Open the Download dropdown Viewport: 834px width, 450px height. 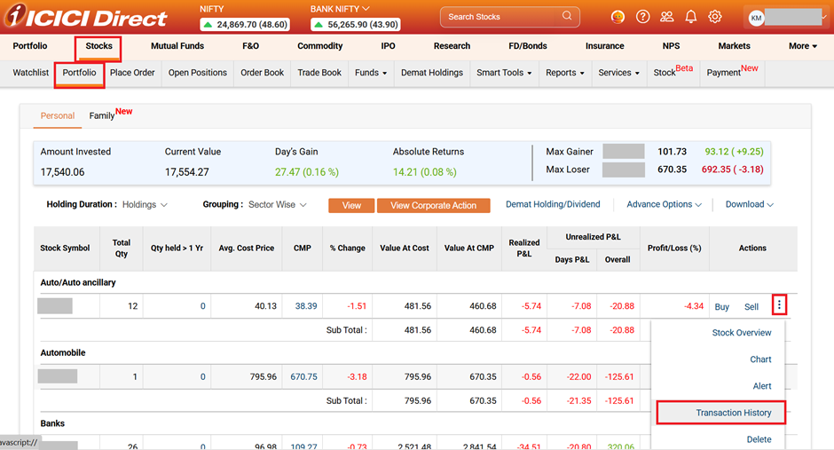(749, 205)
